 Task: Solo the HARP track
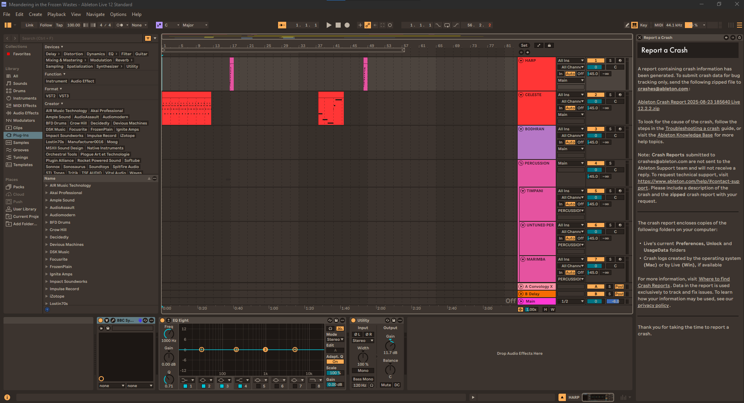pyautogui.click(x=610, y=61)
